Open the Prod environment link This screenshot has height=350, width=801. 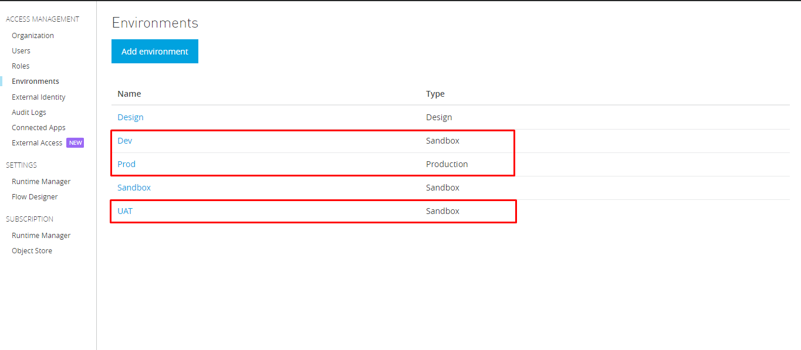click(126, 164)
